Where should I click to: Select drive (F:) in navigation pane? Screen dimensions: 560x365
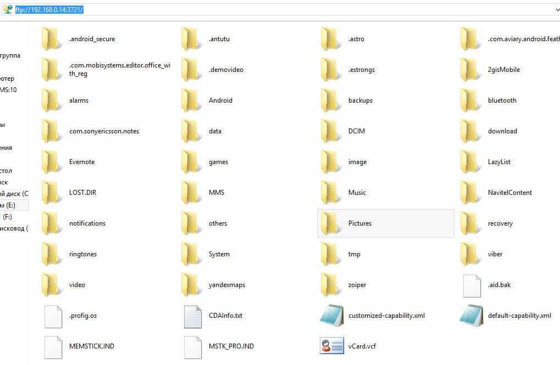[8, 217]
